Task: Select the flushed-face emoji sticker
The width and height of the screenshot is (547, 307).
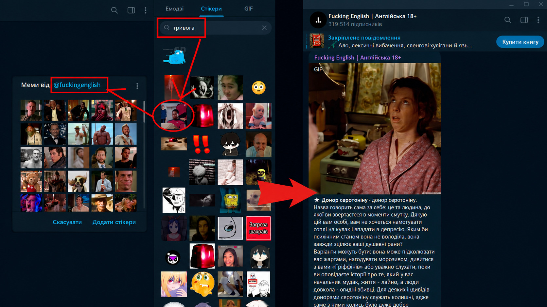Action: [258, 88]
